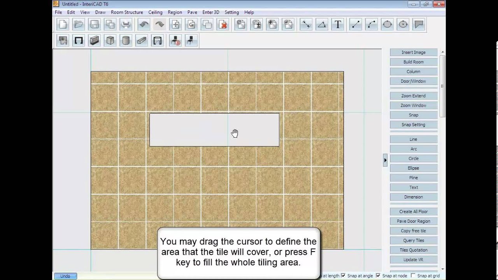The image size is (498, 280).
Task: Toggle the Snap at node checkbox
Action: [x=378, y=276]
